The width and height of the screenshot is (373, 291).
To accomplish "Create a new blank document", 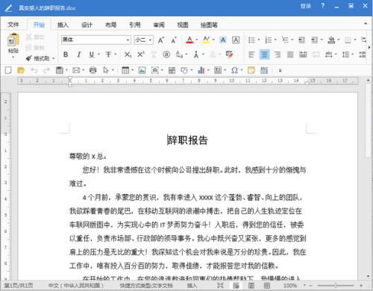I will coord(8,70).
